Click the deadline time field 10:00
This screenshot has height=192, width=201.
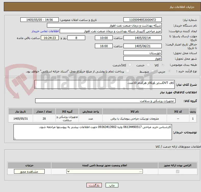coord(104,38)
